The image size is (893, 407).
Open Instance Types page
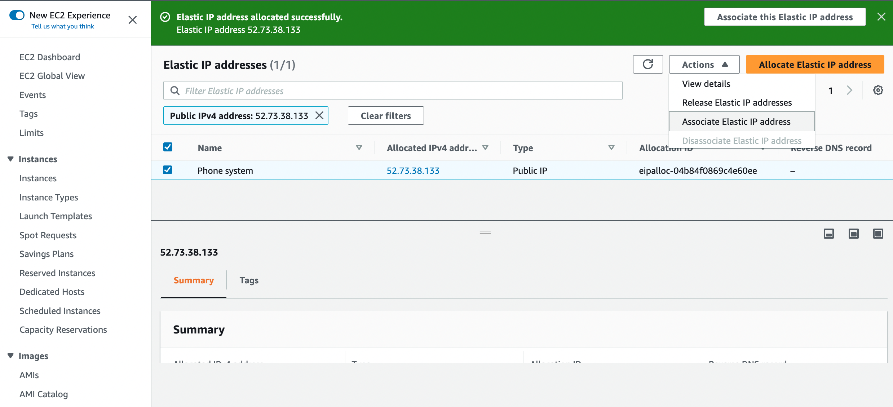(x=49, y=197)
